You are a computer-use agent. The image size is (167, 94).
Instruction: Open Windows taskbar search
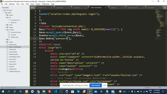click(9, 92)
